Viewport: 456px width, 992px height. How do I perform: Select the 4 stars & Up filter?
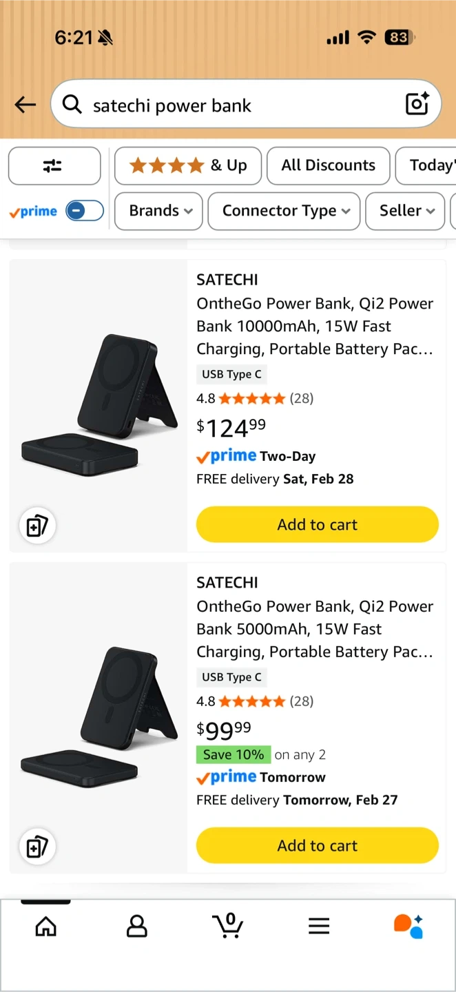[188, 165]
